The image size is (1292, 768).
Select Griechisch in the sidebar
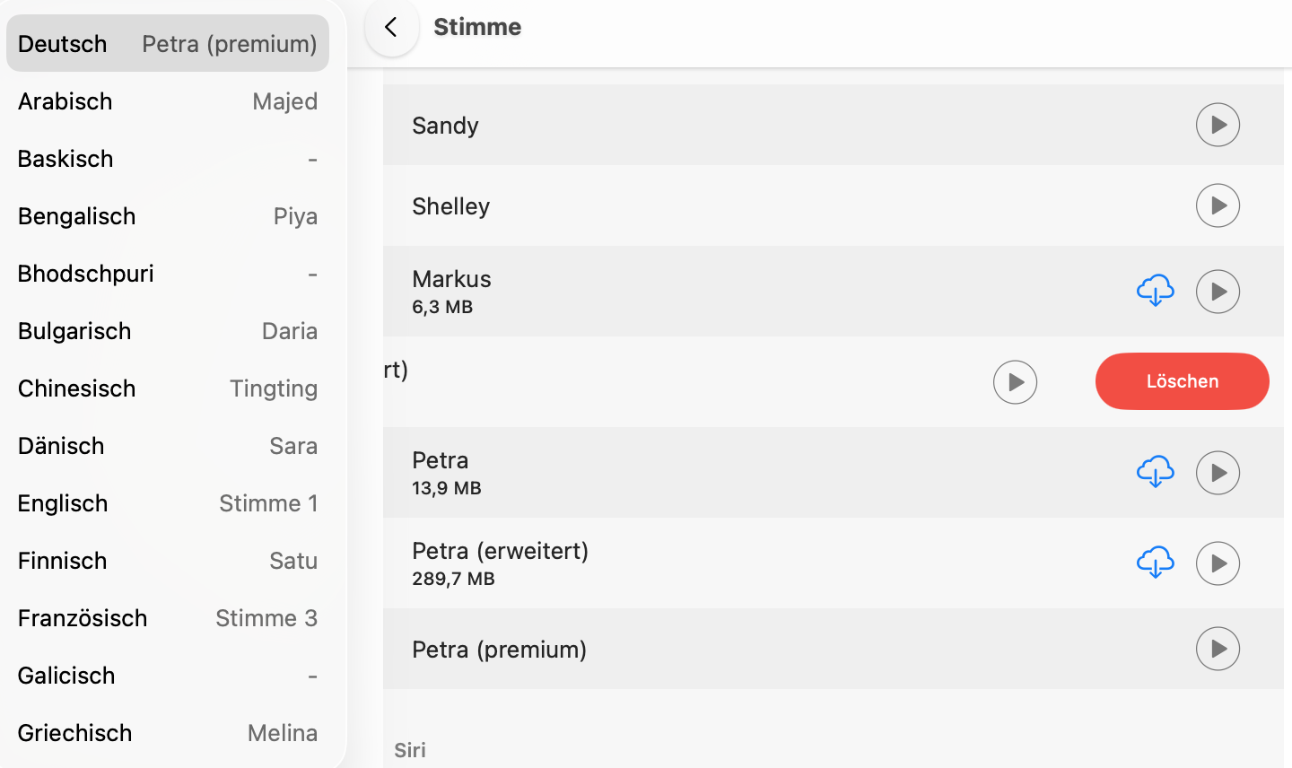pyautogui.click(x=168, y=733)
